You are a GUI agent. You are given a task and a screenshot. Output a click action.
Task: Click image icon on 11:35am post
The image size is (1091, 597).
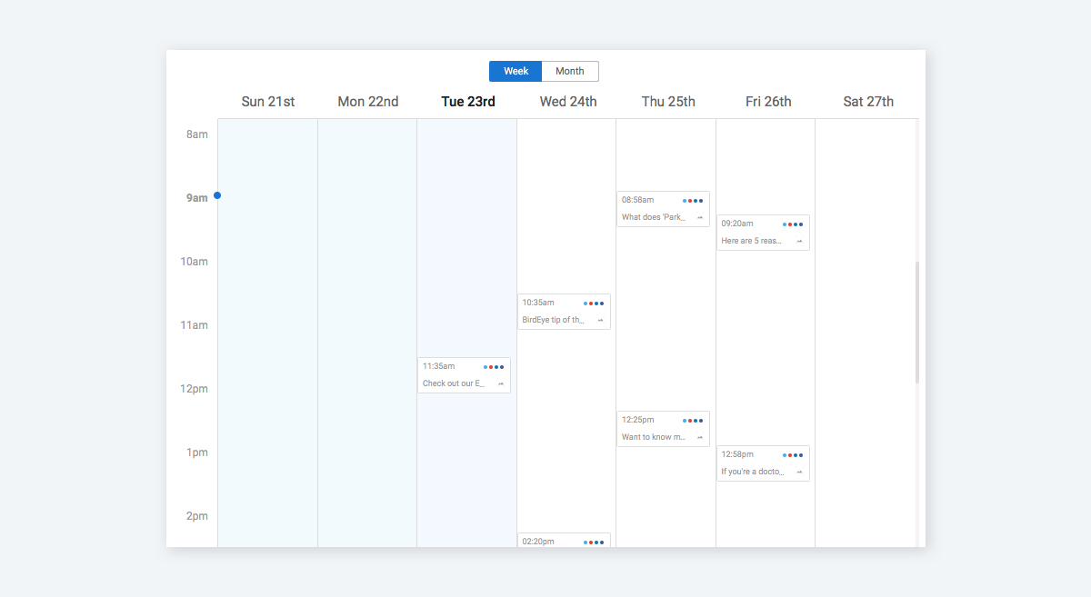pos(501,384)
